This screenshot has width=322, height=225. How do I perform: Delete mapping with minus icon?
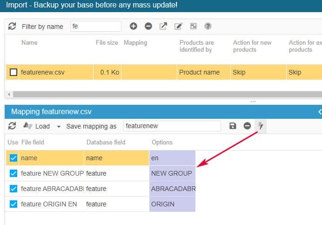pyautogui.click(x=247, y=126)
